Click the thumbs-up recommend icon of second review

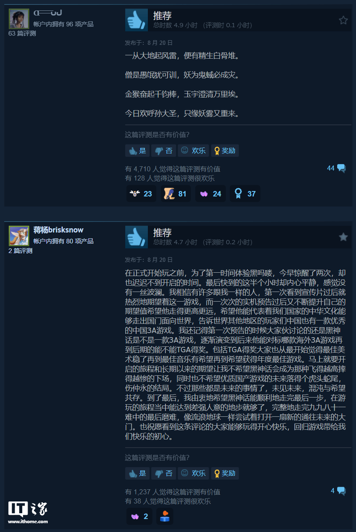(137, 237)
